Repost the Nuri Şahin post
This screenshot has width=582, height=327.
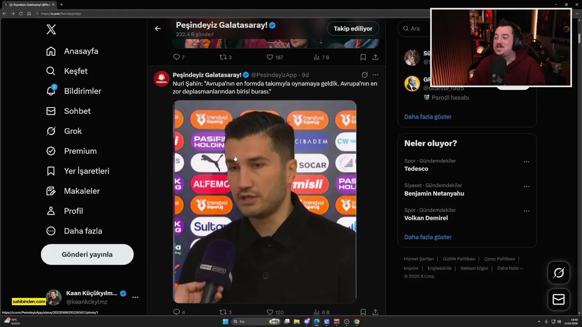(x=226, y=312)
